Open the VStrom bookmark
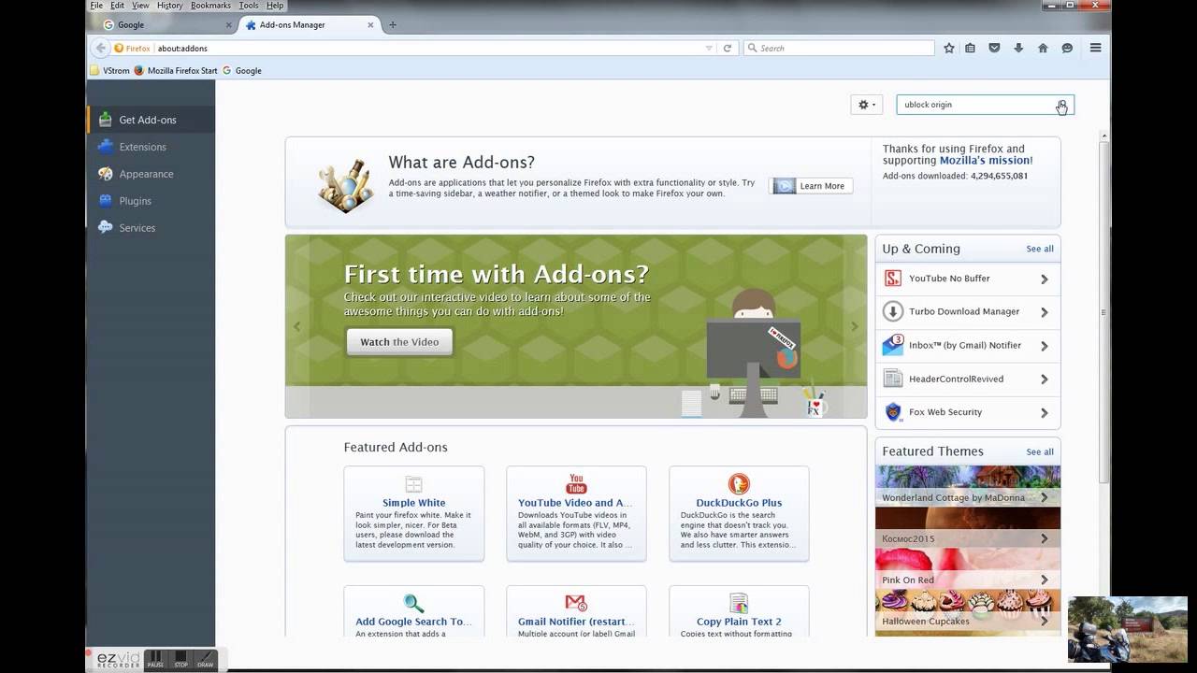This screenshot has height=673, width=1197. click(x=109, y=70)
